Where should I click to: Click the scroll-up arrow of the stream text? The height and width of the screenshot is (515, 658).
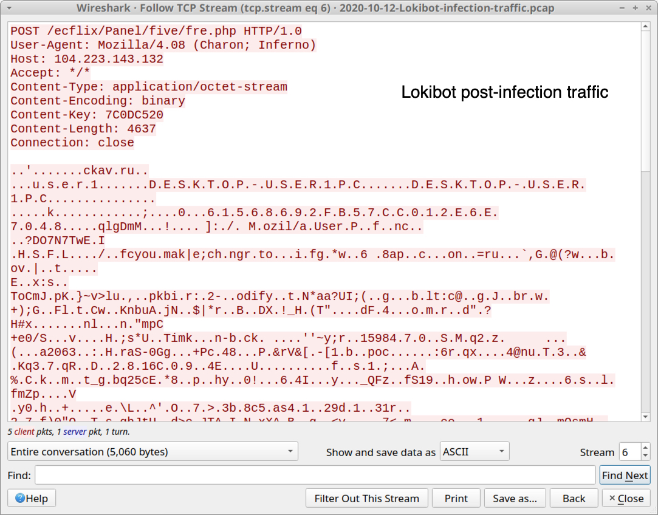tap(645, 27)
